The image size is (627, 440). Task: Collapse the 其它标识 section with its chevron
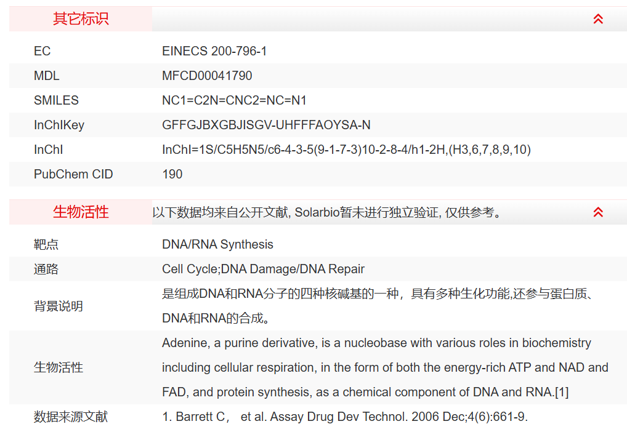coord(597,19)
